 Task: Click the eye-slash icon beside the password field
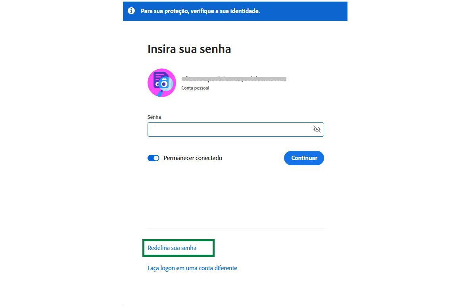(317, 129)
